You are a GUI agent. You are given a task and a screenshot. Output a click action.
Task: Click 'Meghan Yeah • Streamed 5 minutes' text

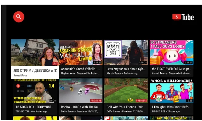tap(80, 73)
